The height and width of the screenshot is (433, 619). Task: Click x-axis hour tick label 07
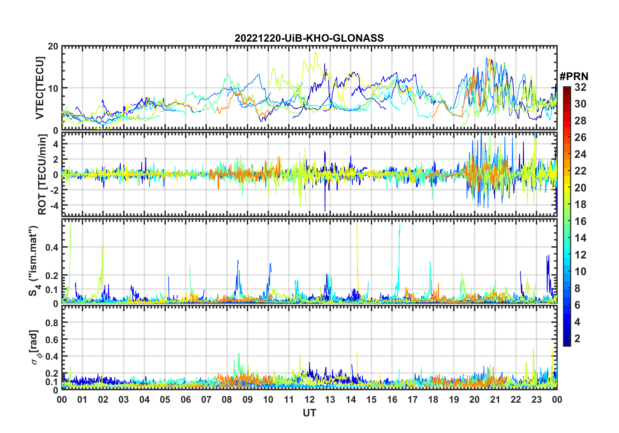[x=206, y=399]
